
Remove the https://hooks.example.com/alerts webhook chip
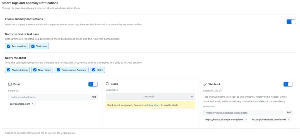point(246,119)
